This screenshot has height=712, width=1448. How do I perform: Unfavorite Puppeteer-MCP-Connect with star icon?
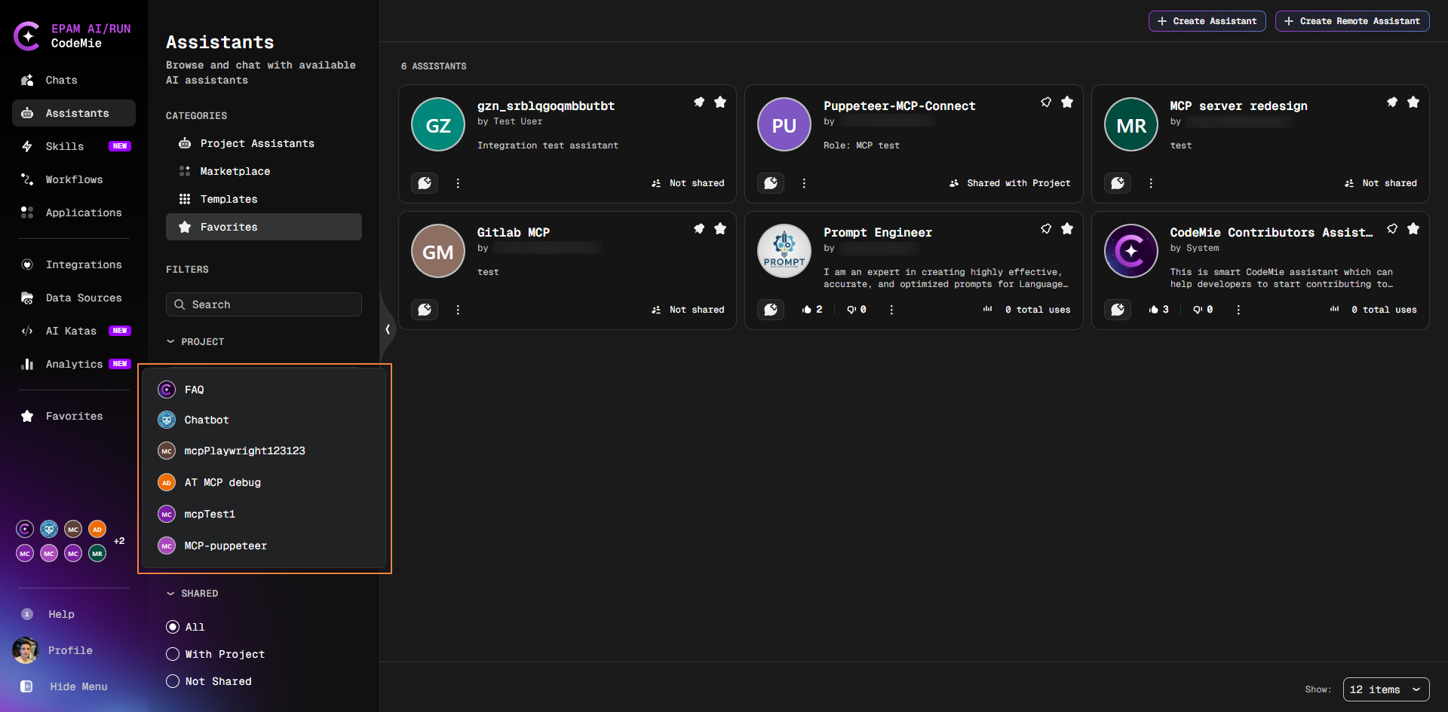(1067, 102)
